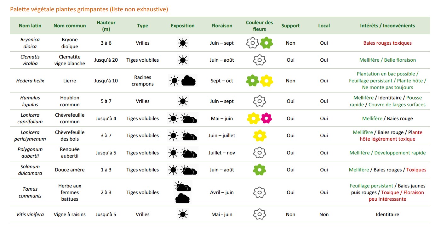
Task: Click the partly cloudy icon in Polygonum aubertii row
Action: pos(190,153)
